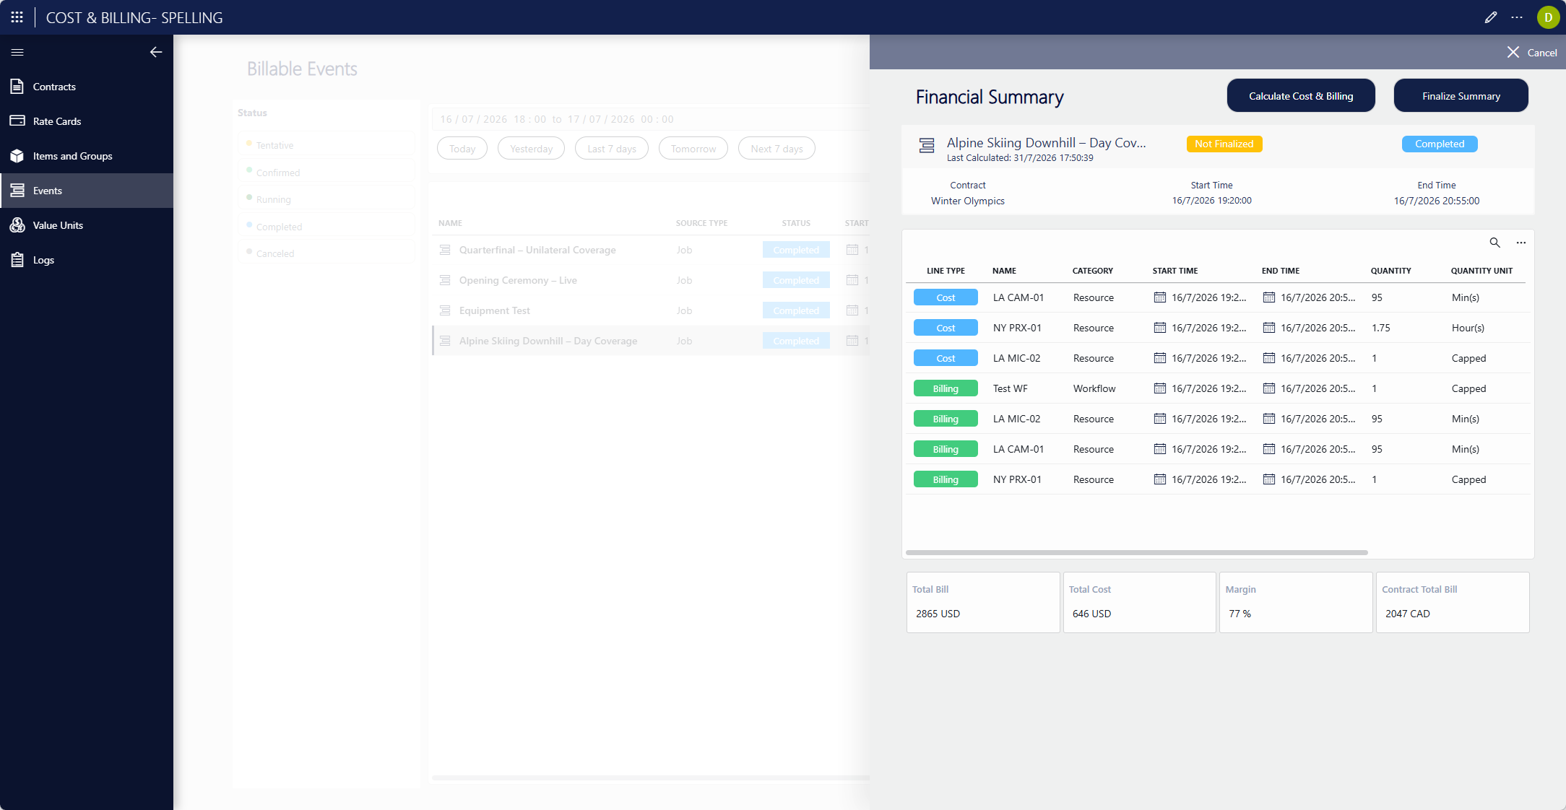Open Opening Ceremony – Live event row
Image resolution: width=1566 pixels, height=810 pixels.
pyautogui.click(x=651, y=280)
